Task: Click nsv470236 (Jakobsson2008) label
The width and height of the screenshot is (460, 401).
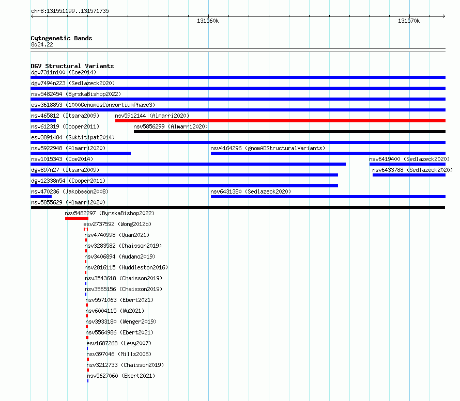Action: pos(70,191)
